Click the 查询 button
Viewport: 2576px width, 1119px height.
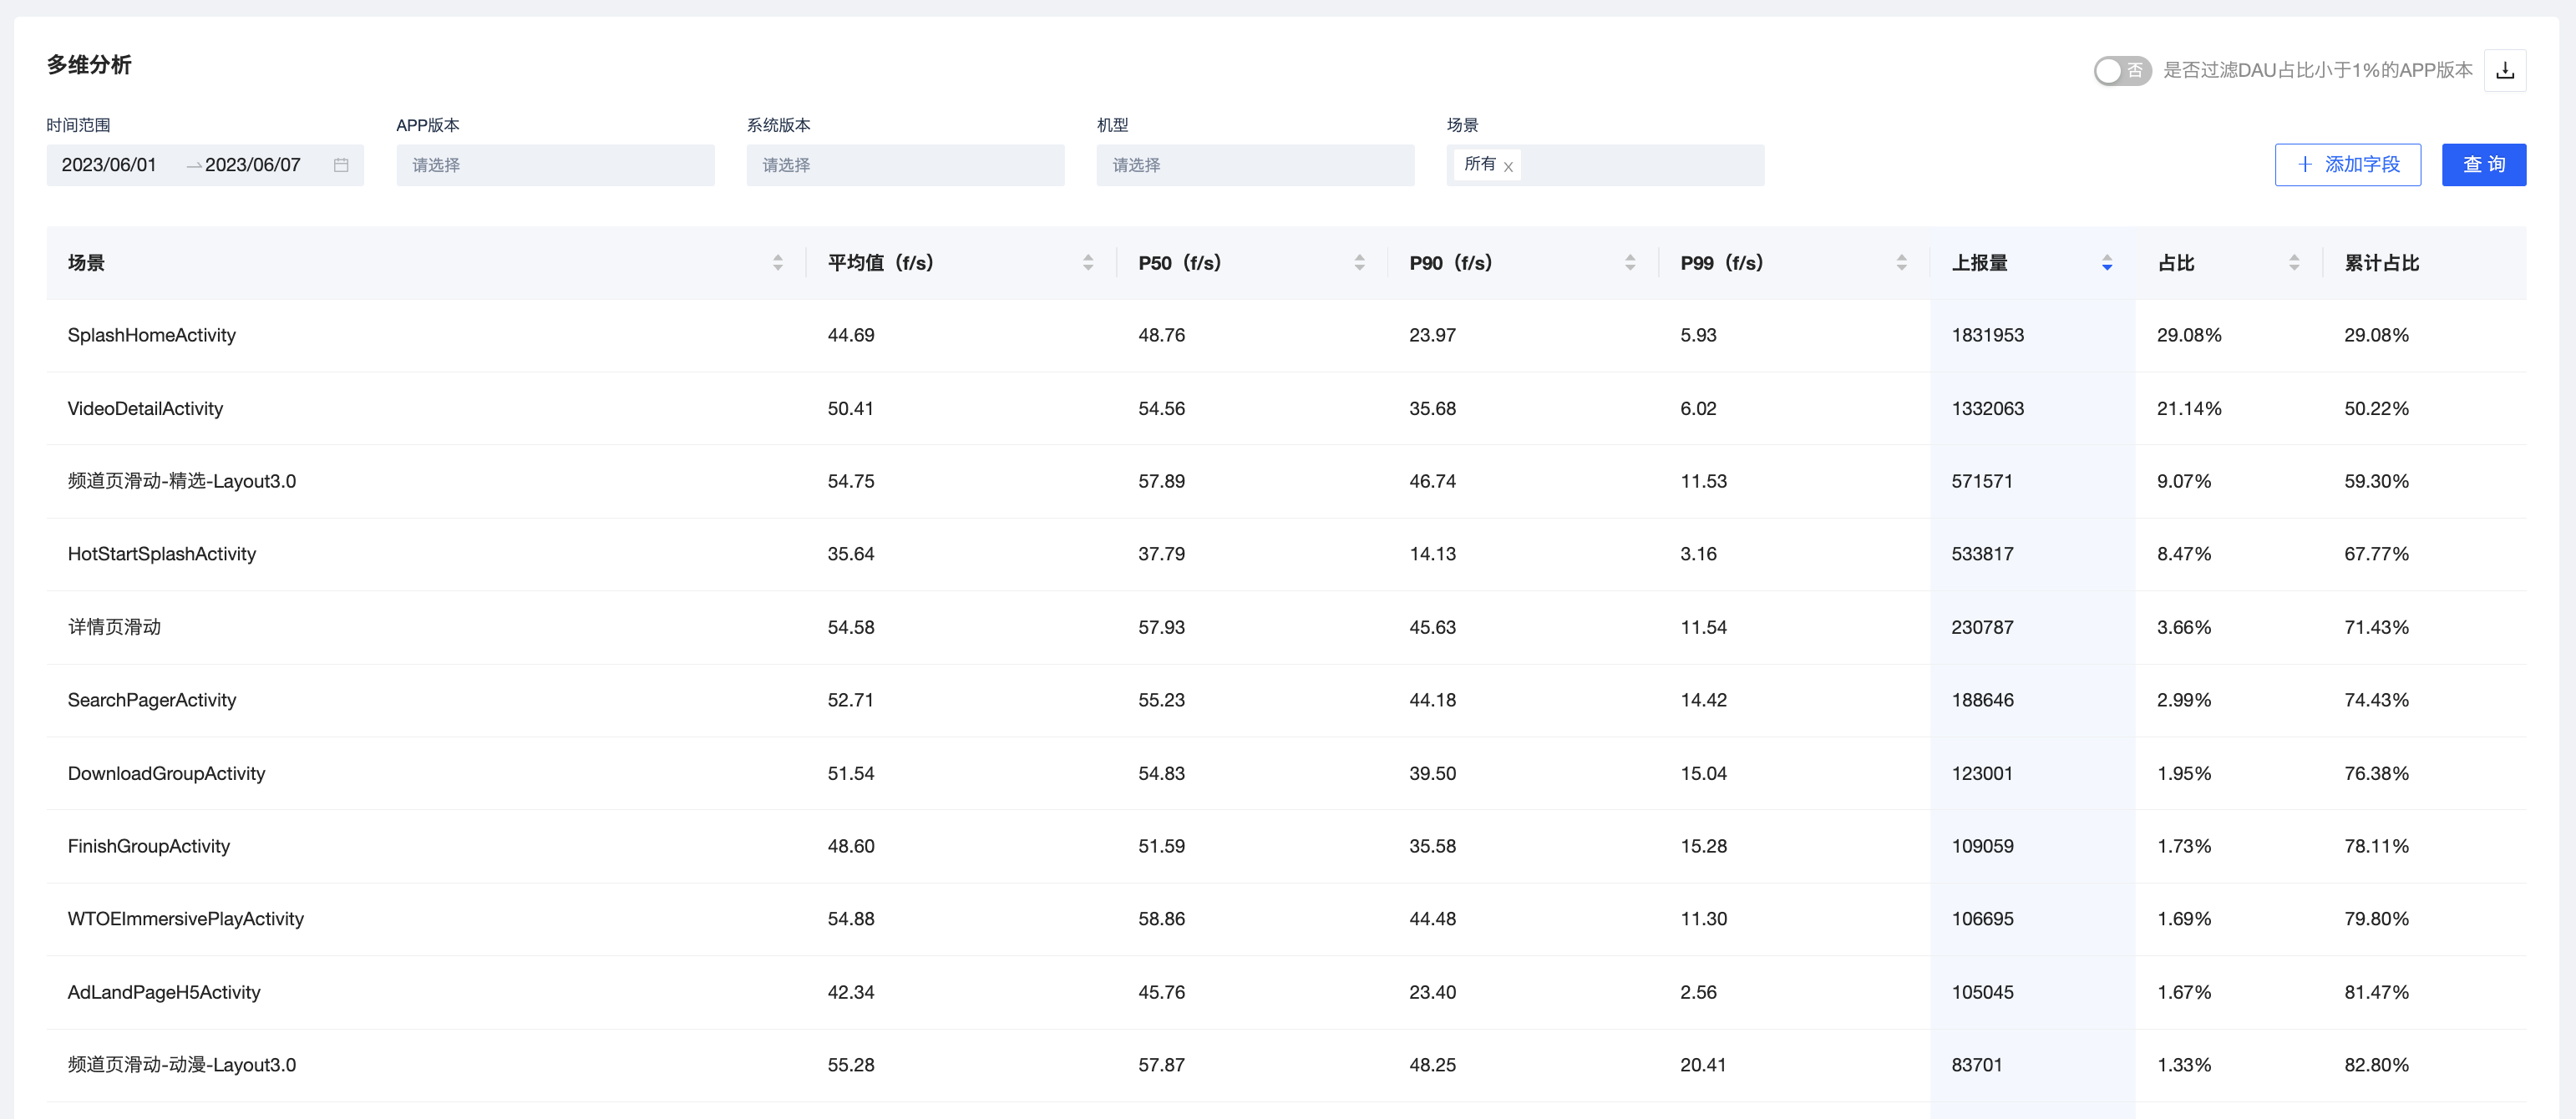(2483, 165)
